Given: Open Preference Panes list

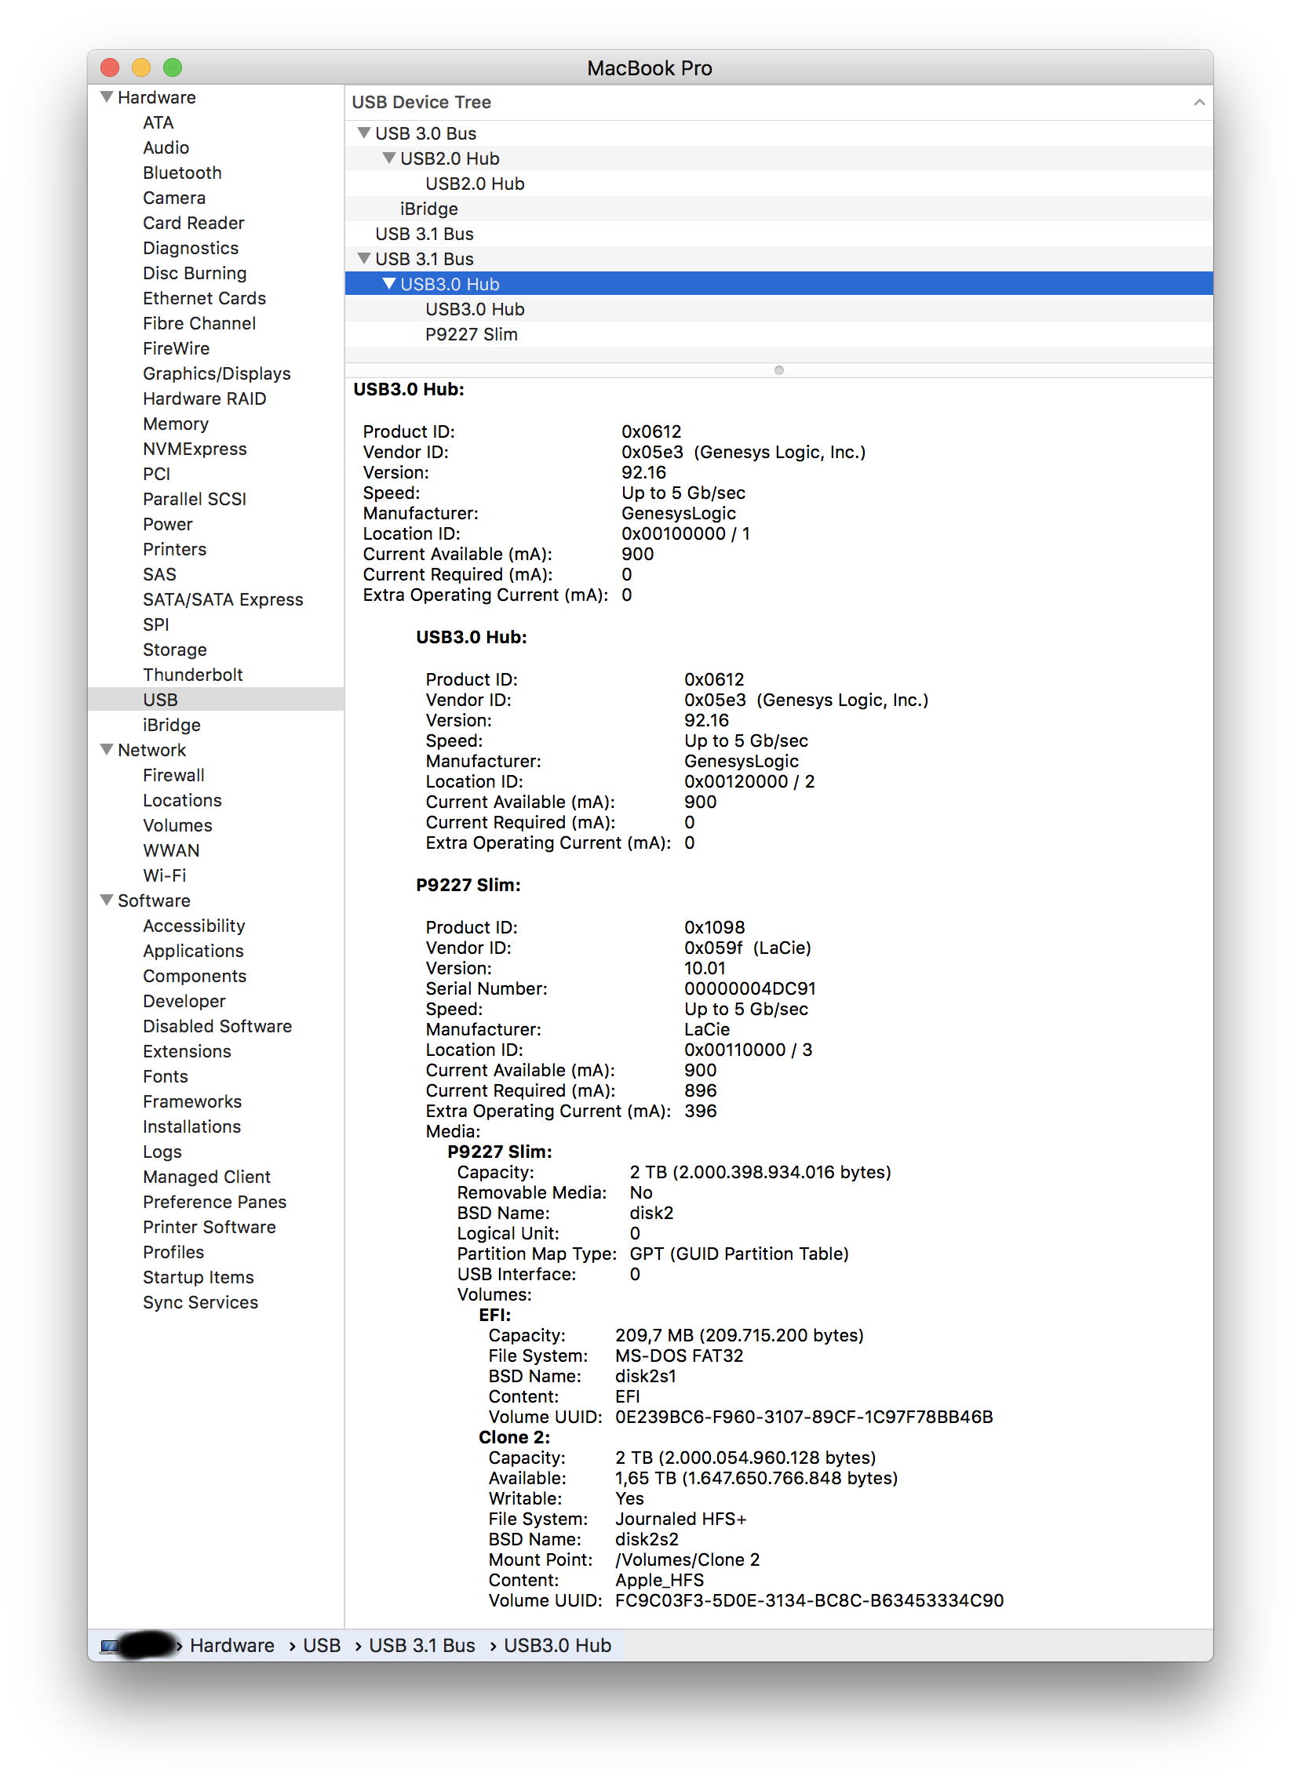Looking at the screenshot, I should [x=214, y=1202].
